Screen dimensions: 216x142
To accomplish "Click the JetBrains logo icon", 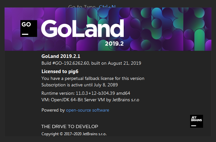I will pos(197,121).
